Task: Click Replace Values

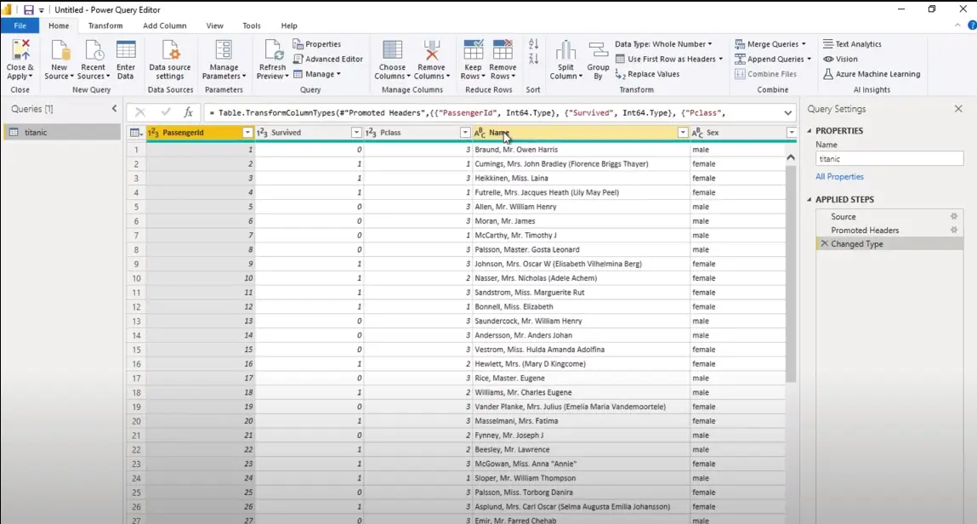Action: click(647, 74)
